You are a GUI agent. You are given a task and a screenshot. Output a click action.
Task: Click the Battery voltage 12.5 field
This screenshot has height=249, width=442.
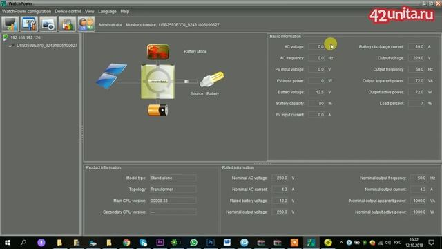[x=316, y=92]
